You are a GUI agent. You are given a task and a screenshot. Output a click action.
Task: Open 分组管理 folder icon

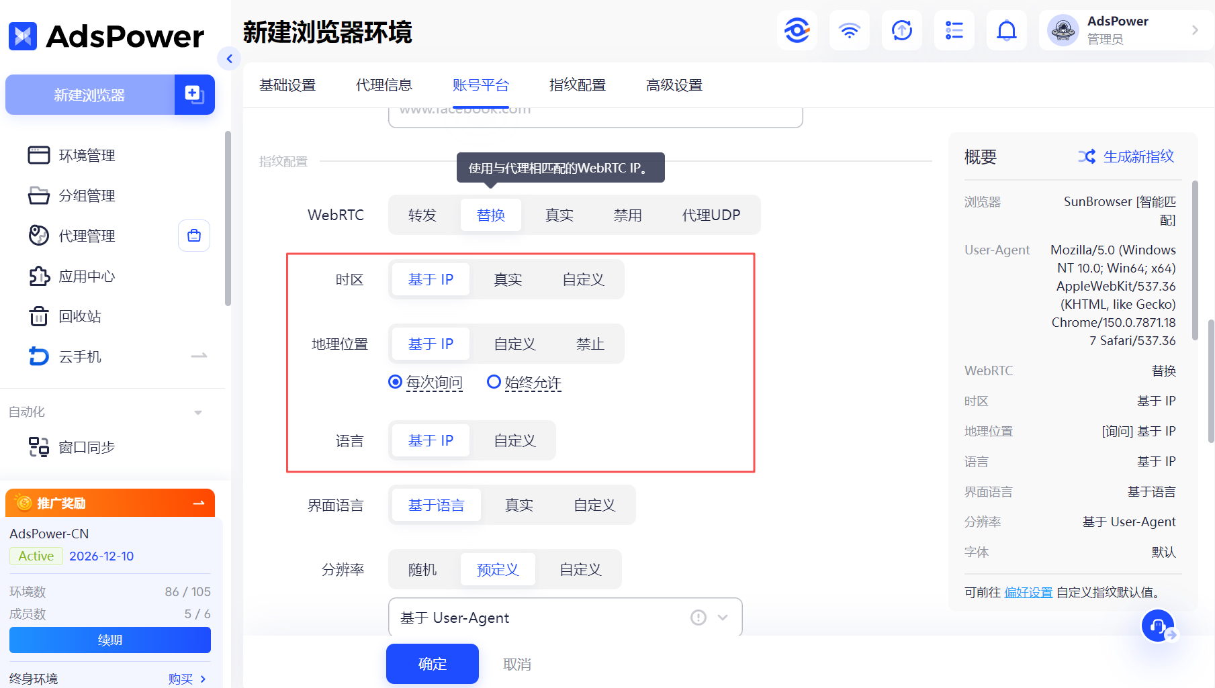[x=38, y=195]
